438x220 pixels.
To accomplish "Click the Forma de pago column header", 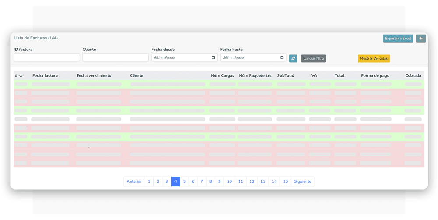I will tap(375, 75).
